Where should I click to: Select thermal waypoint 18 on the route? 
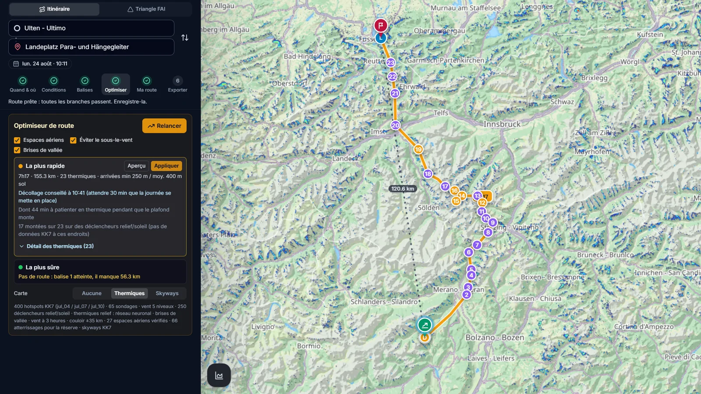tap(428, 174)
